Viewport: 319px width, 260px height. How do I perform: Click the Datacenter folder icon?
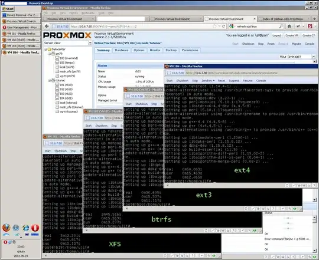[x=49, y=49]
